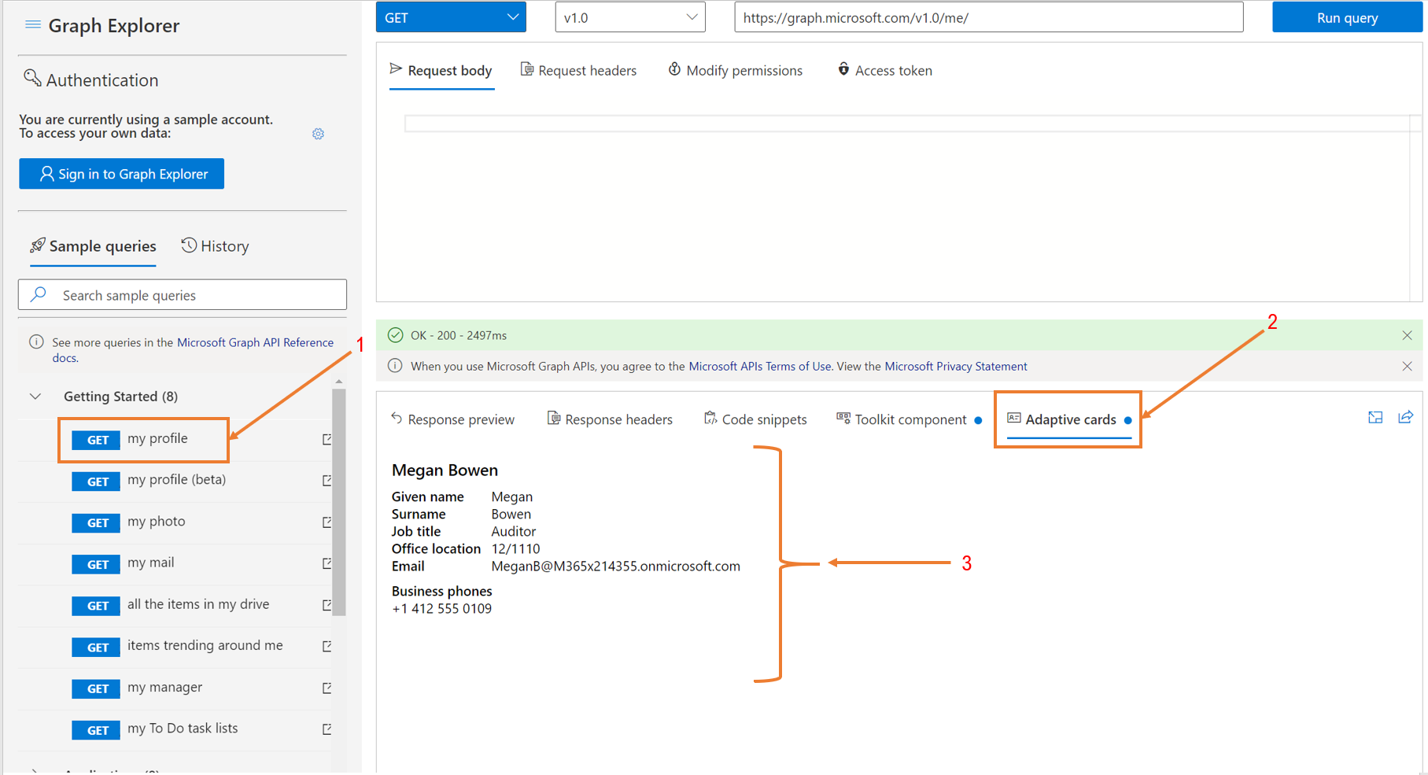Click the Job title value Auditor
Viewport: 1428px width, 775px height.
click(513, 531)
